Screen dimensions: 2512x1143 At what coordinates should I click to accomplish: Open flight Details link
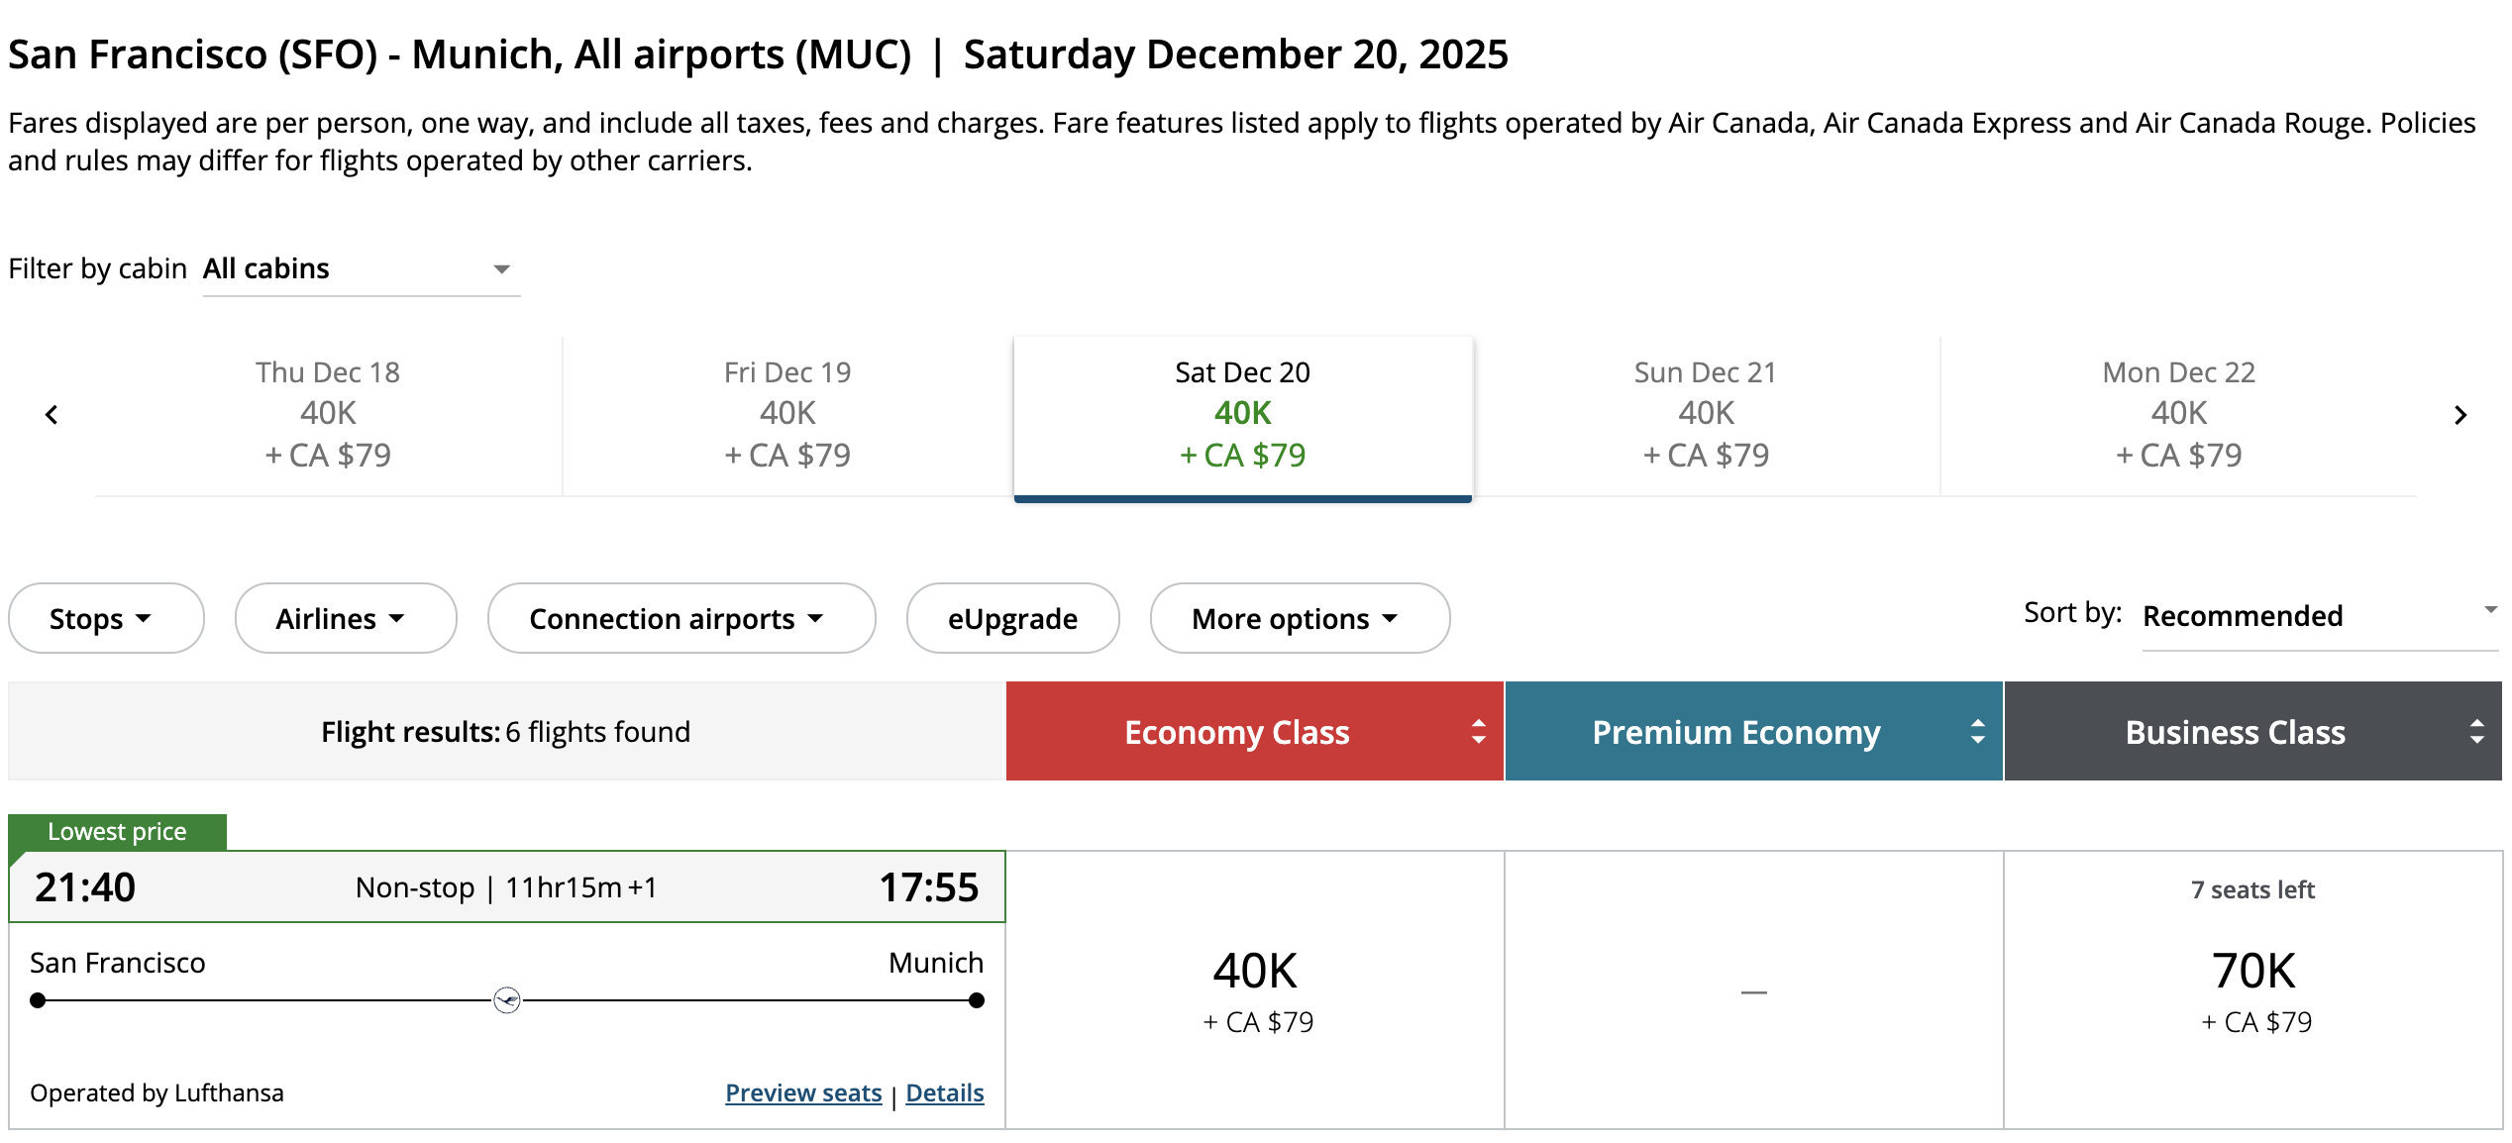(945, 1092)
